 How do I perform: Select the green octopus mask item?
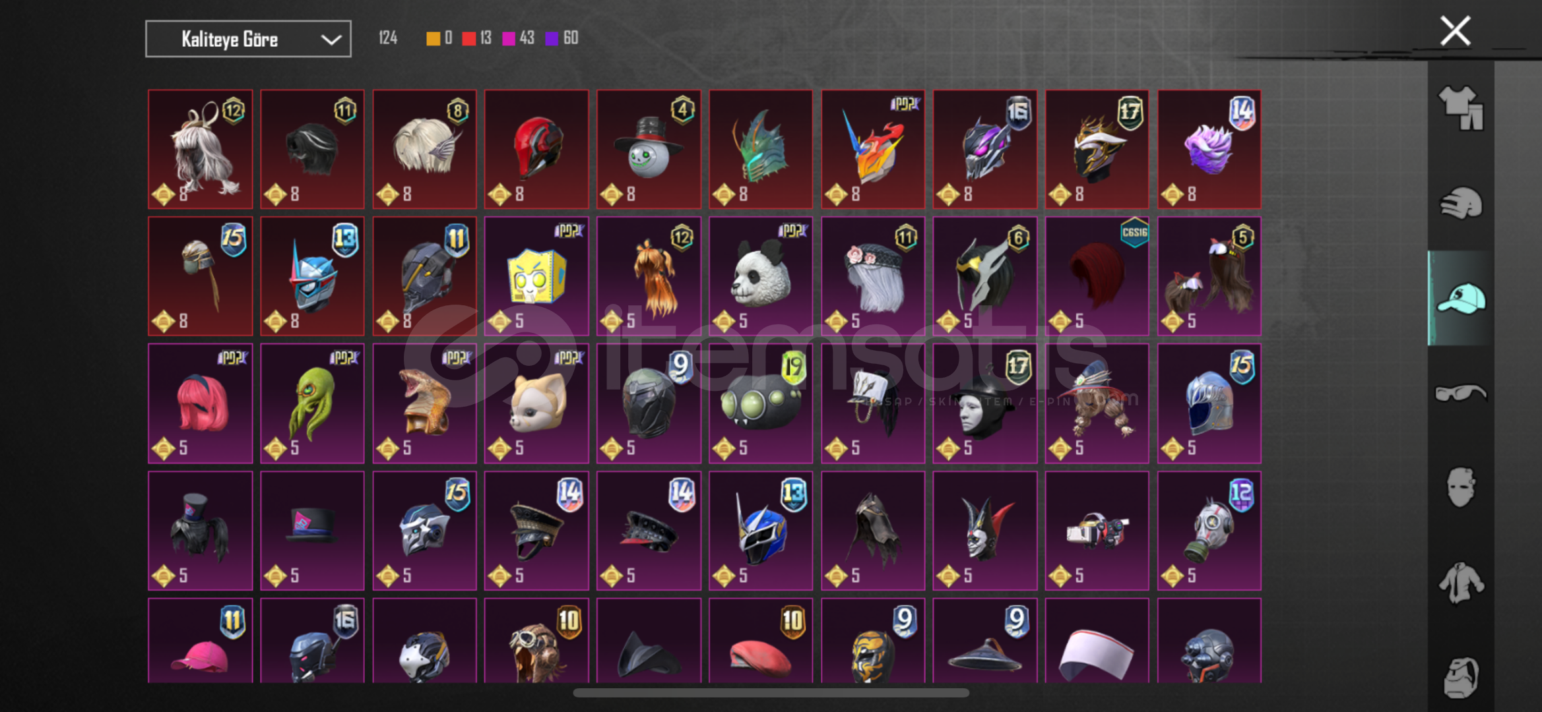point(312,403)
